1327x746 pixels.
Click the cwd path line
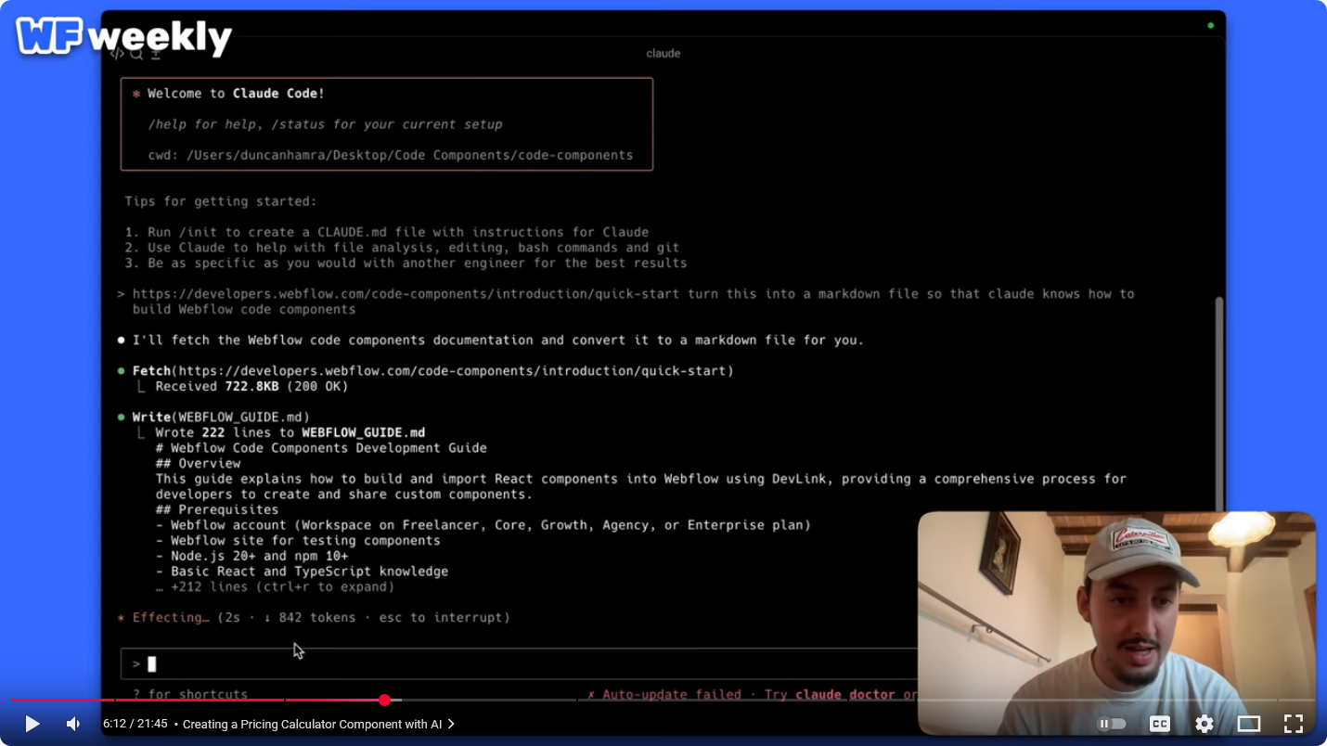pos(391,155)
